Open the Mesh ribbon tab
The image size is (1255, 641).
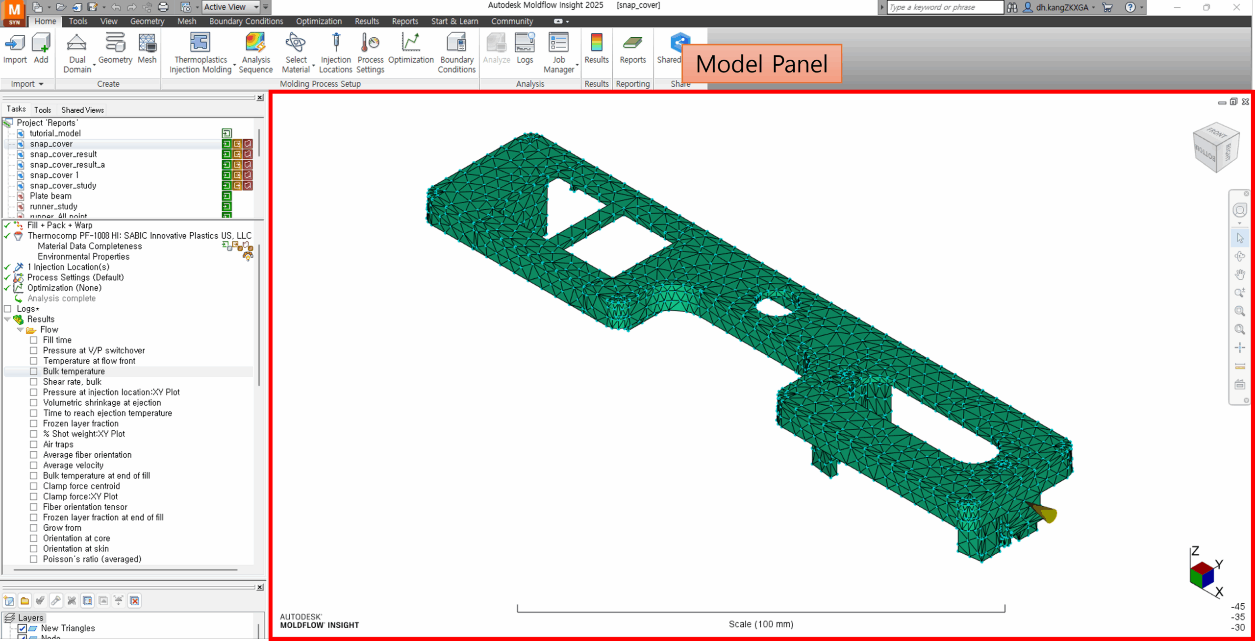pyautogui.click(x=187, y=21)
